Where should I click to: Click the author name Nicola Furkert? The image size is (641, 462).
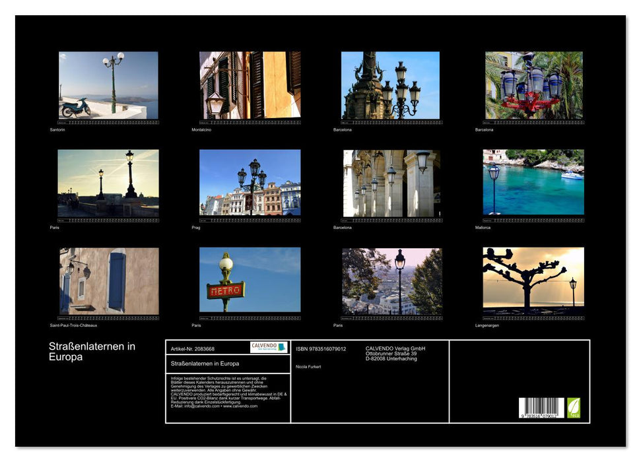pos(308,366)
